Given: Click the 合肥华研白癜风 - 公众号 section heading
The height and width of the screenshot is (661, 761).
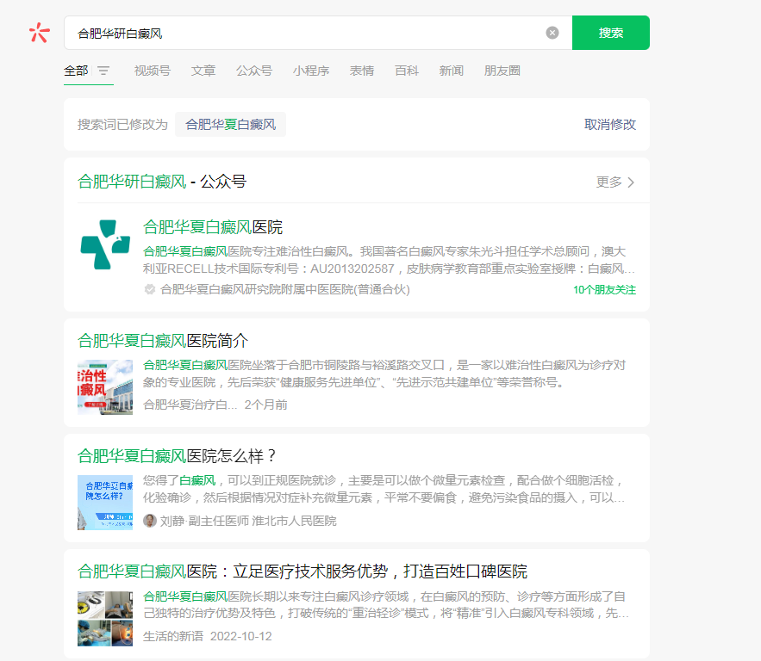Looking at the screenshot, I should pos(162,182).
